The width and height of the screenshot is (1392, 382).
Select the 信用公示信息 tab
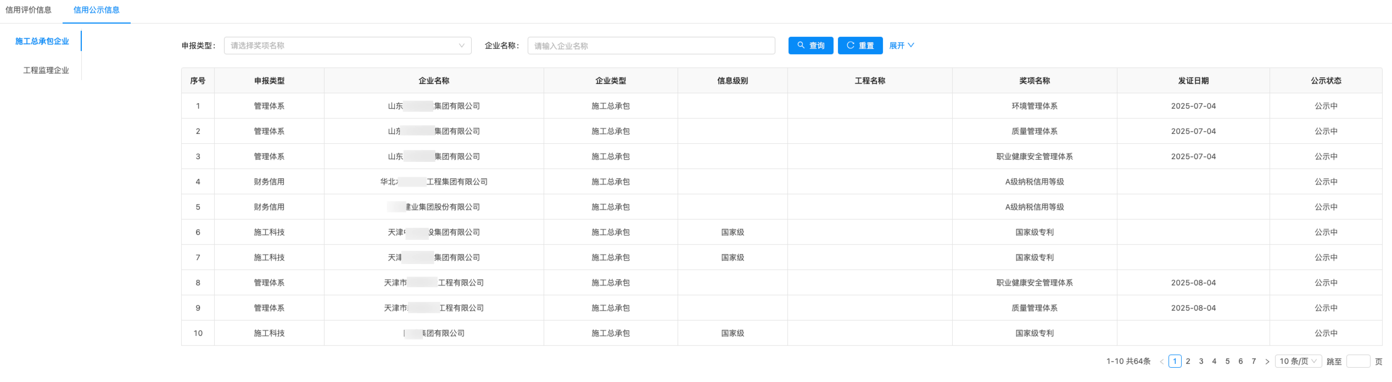(x=97, y=10)
